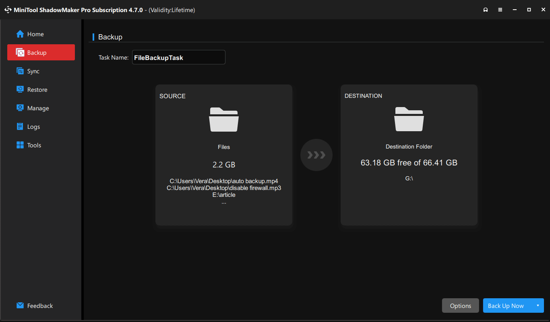Click the MiniTool logo in the title bar
Screen dimensions: 550x322
(x=8, y=9)
